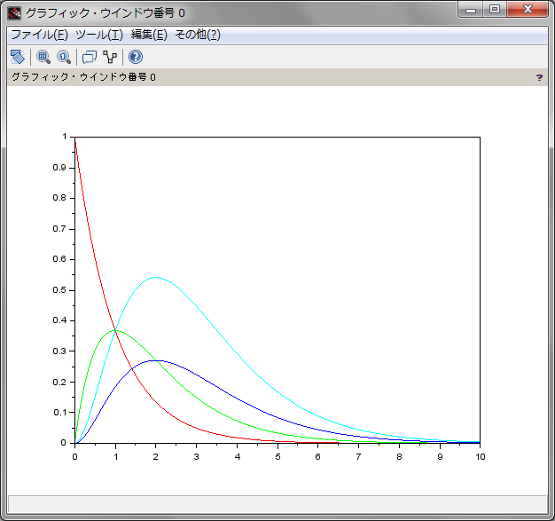Open the ツール(T) menu
Image resolution: width=555 pixels, height=521 pixels.
(x=98, y=35)
